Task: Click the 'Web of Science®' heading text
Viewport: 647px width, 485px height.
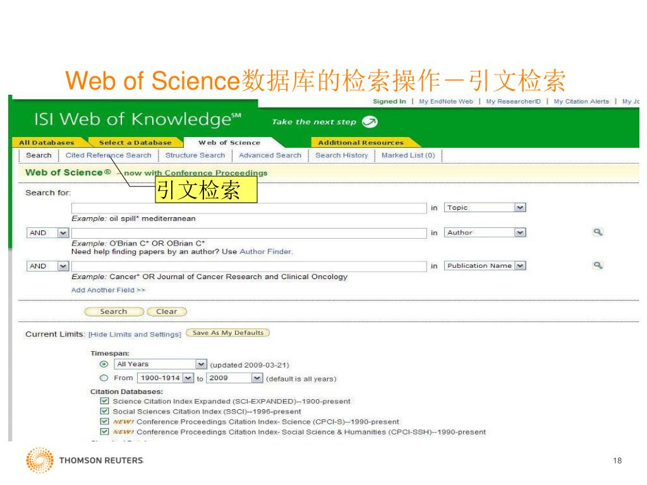Action: (68, 172)
